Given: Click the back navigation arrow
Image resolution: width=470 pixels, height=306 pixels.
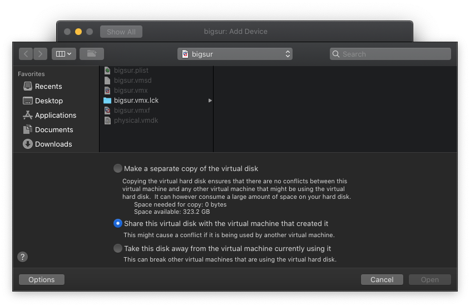Looking at the screenshot, I should [x=26, y=54].
